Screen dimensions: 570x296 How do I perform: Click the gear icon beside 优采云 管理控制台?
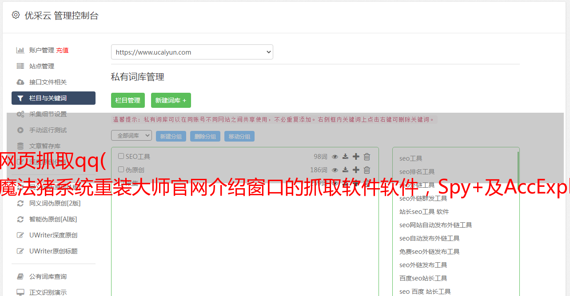(16, 15)
